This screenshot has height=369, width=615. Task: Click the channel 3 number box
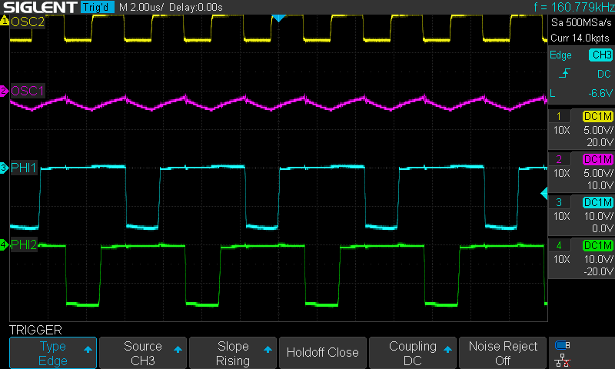tap(559, 202)
